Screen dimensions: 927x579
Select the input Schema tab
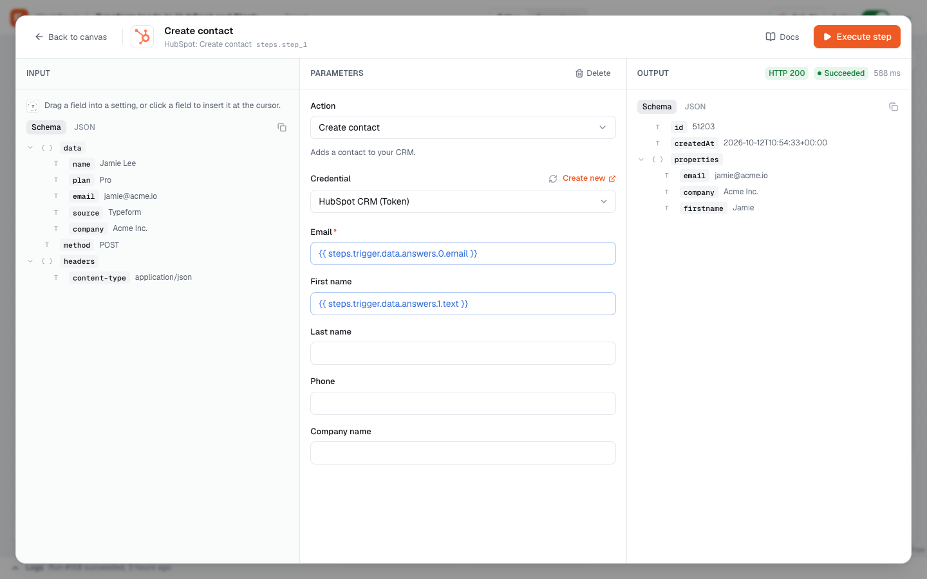(46, 127)
